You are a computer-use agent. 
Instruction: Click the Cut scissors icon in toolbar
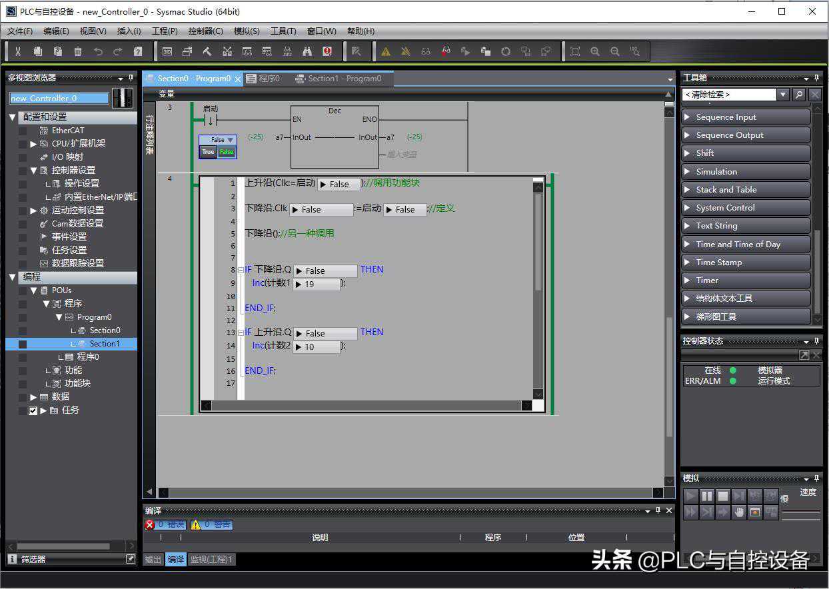coord(18,51)
